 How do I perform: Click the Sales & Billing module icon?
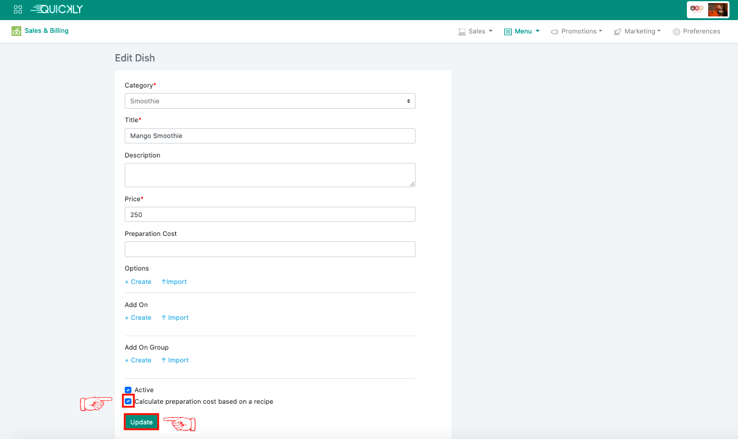[x=16, y=31]
